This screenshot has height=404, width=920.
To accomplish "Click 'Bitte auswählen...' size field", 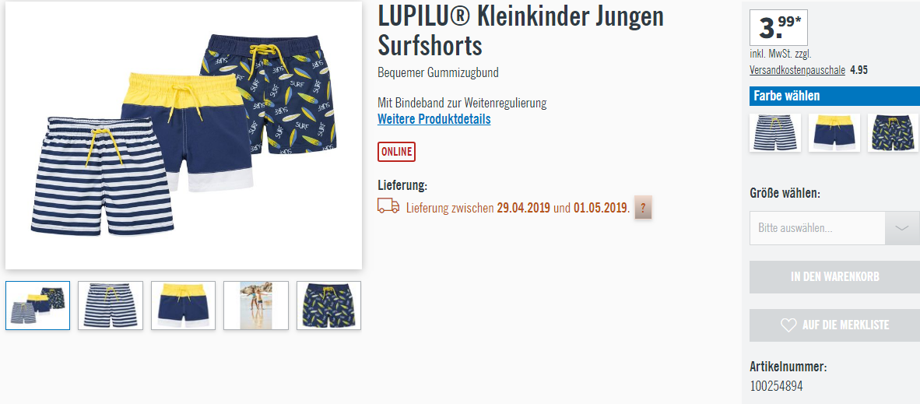I will pos(817,228).
